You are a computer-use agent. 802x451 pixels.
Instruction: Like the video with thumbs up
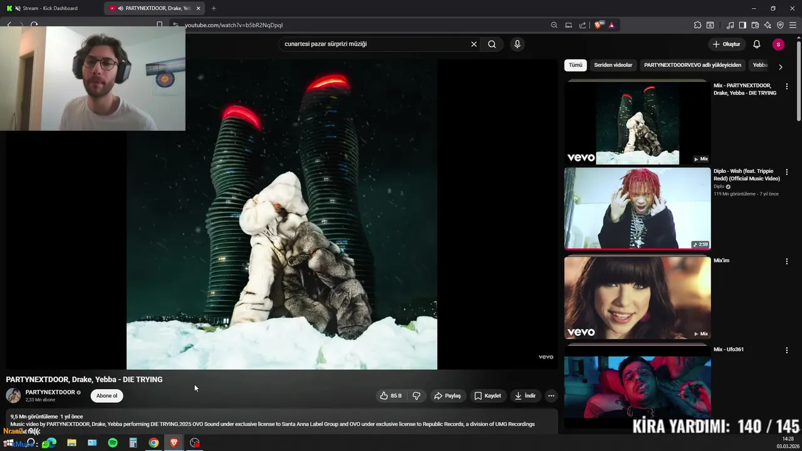click(391, 396)
